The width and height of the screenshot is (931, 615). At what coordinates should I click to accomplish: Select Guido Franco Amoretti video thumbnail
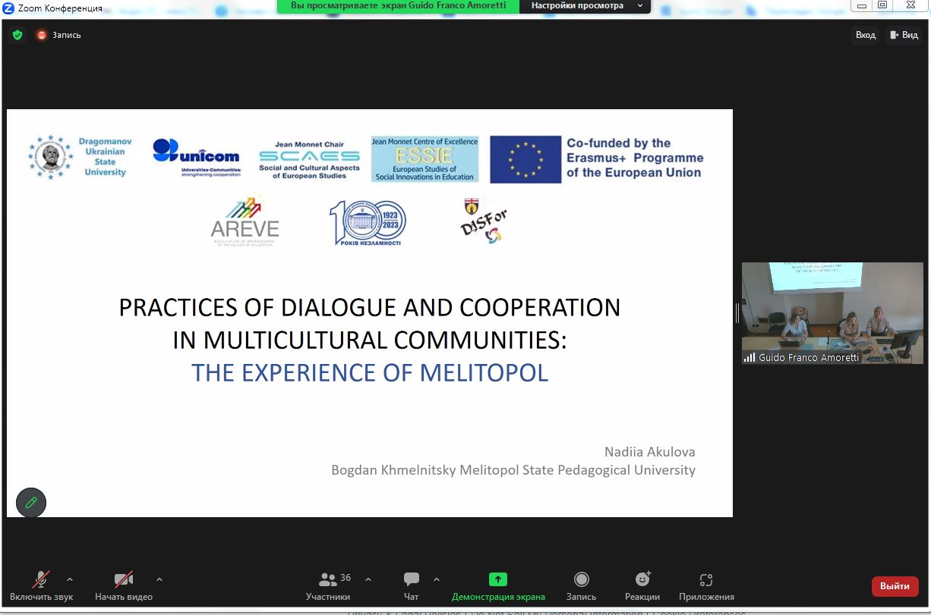pyautogui.click(x=832, y=312)
